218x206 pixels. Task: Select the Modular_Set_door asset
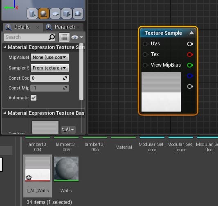(152, 147)
